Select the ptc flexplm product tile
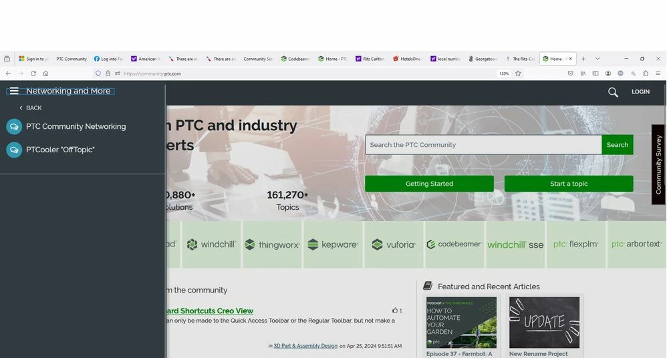 tap(576, 244)
